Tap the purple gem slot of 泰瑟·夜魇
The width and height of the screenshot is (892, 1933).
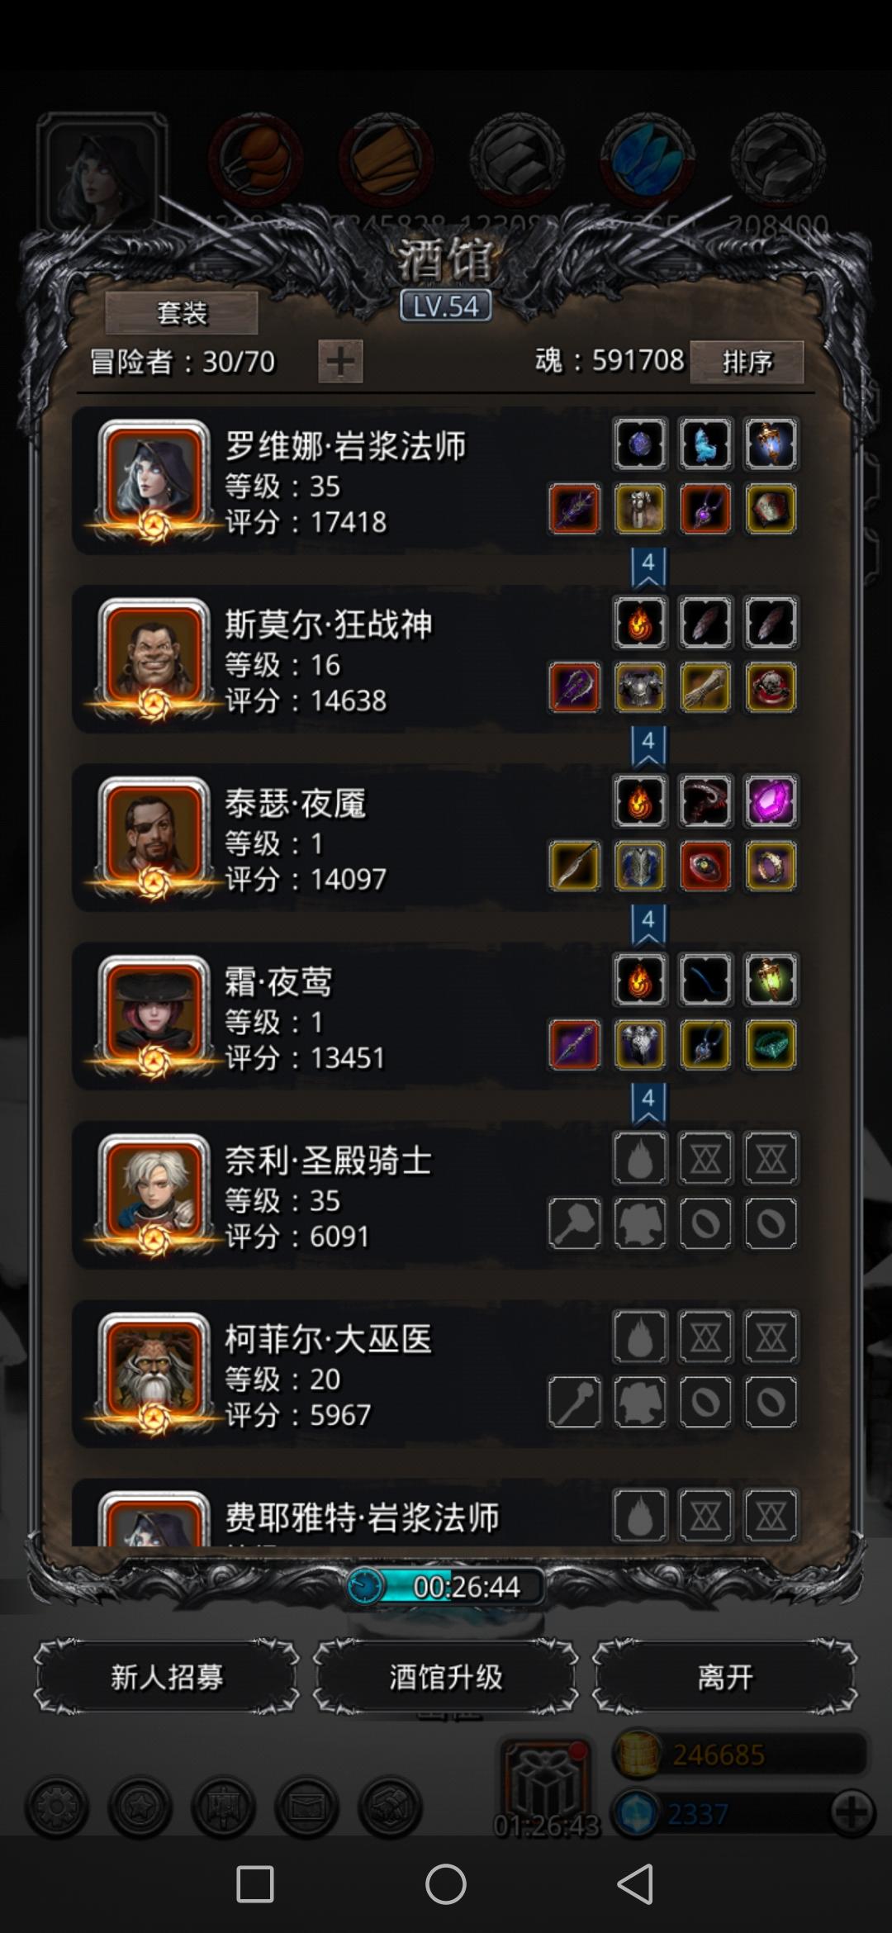coord(771,801)
